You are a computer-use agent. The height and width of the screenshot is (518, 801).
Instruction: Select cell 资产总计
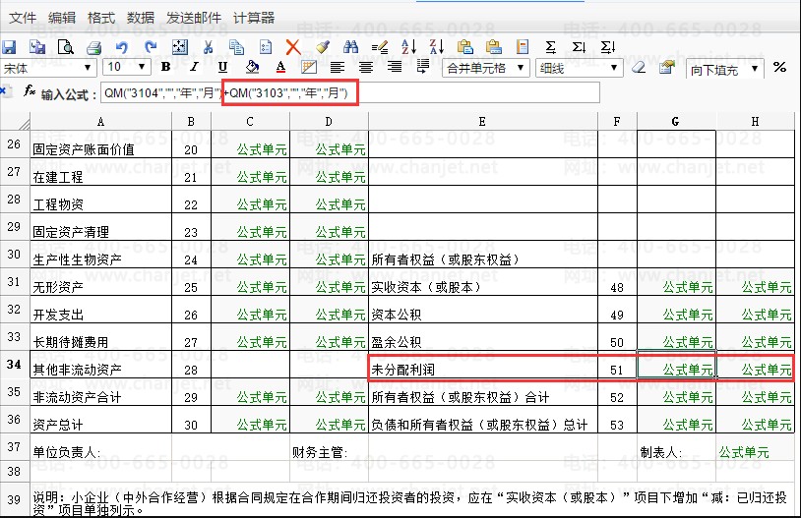coord(100,420)
